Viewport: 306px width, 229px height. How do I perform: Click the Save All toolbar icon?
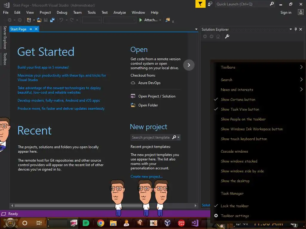pos(52,20)
